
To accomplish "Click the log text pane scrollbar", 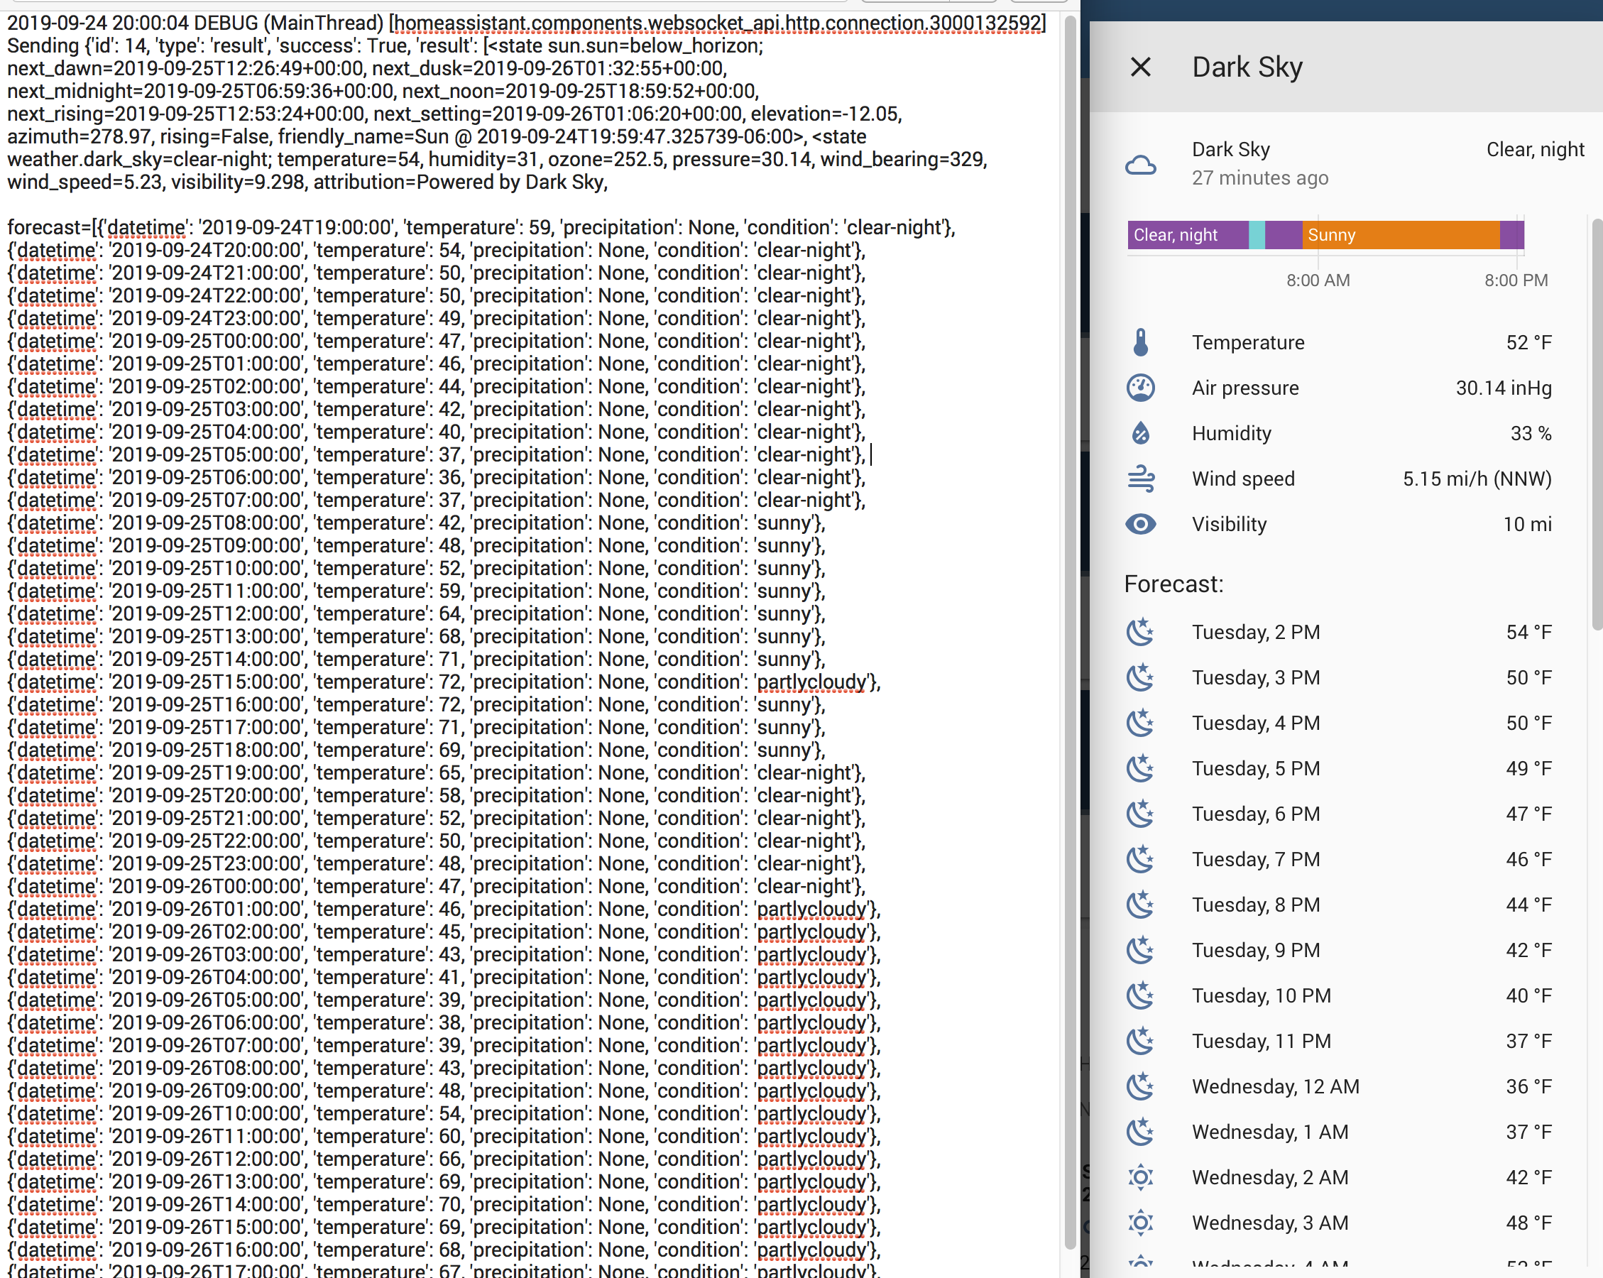I will coord(1070,632).
